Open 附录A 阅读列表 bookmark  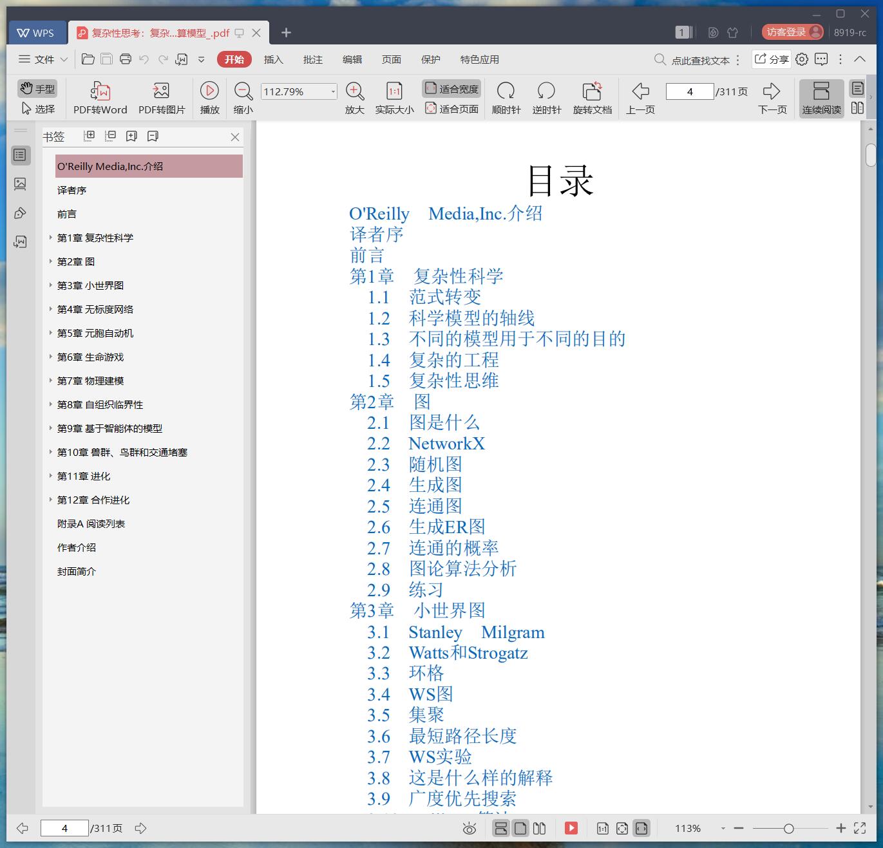coord(91,523)
